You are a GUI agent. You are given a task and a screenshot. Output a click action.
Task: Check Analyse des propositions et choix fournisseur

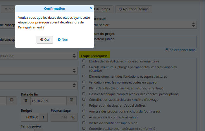tap(84, 111)
